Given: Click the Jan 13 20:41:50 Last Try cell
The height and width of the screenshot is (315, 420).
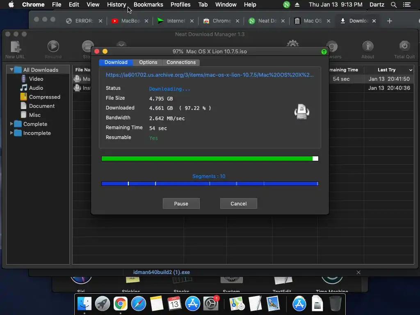Looking at the screenshot, I should [x=389, y=79].
